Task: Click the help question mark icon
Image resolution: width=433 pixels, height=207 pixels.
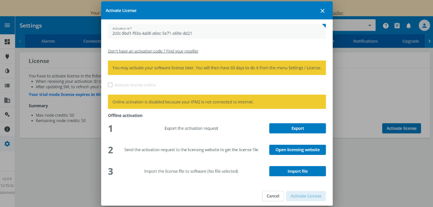Action: click(x=385, y=25)
